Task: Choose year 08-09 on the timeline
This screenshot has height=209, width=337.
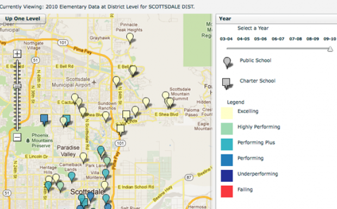Action: point(313,39)
